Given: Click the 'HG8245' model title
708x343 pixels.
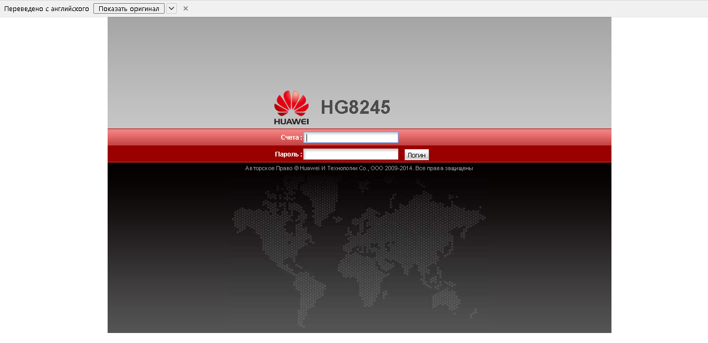Looking at the screenshot, I should pos(356,107).
